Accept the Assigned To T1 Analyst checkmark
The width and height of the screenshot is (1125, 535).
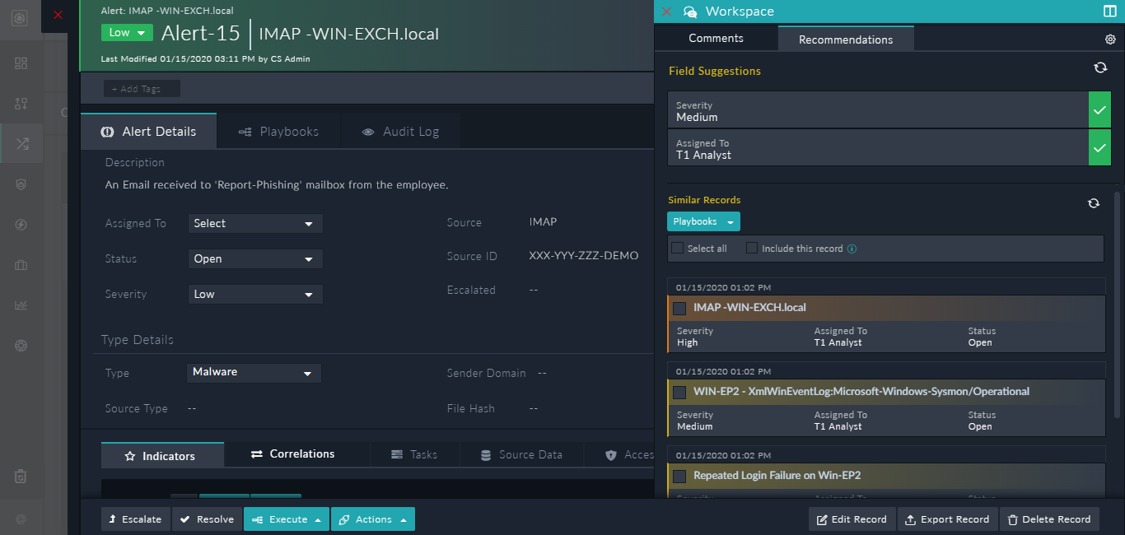point(1099,147)
